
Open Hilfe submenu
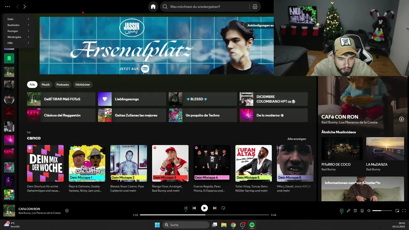click(x=18, y=43)
